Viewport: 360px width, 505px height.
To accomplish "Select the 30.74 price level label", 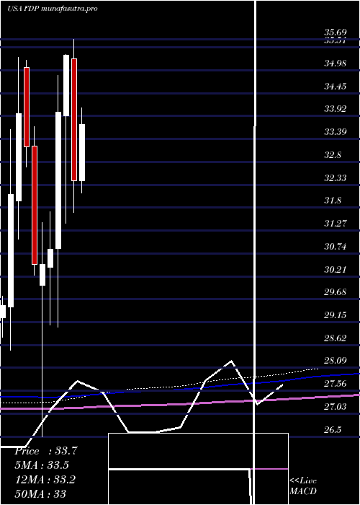I will coord(336,247).
